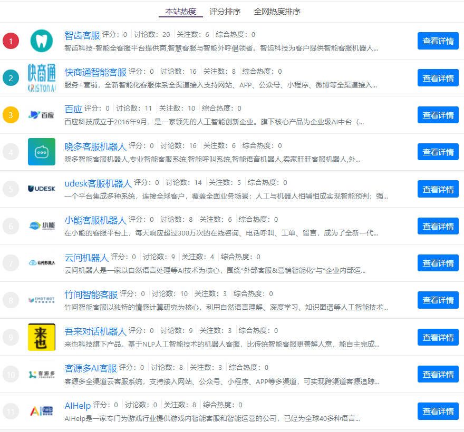464x432 pixels.
Task: Click 竹间 description starting 竹间智能客服以独特的情感计算
Action: click(226, 308)
